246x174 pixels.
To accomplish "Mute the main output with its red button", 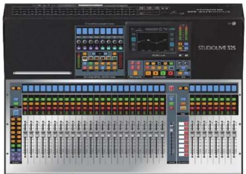I will pos(171,108).
